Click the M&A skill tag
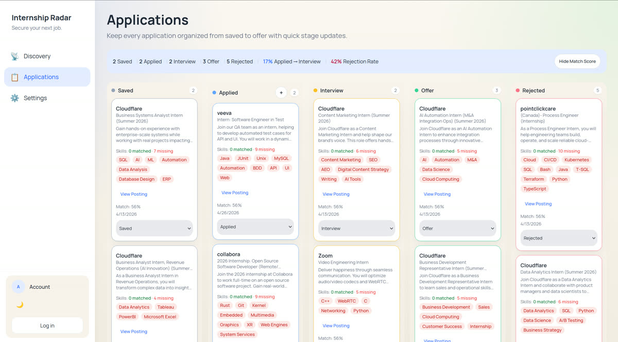 pos(472,160)
